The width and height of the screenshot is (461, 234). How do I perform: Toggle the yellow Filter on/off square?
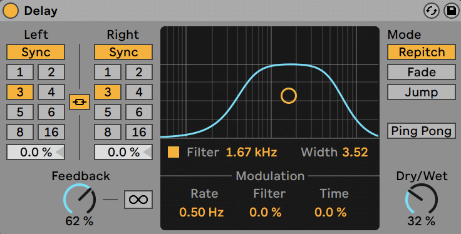pyautogui.click(x=174, y=152)
